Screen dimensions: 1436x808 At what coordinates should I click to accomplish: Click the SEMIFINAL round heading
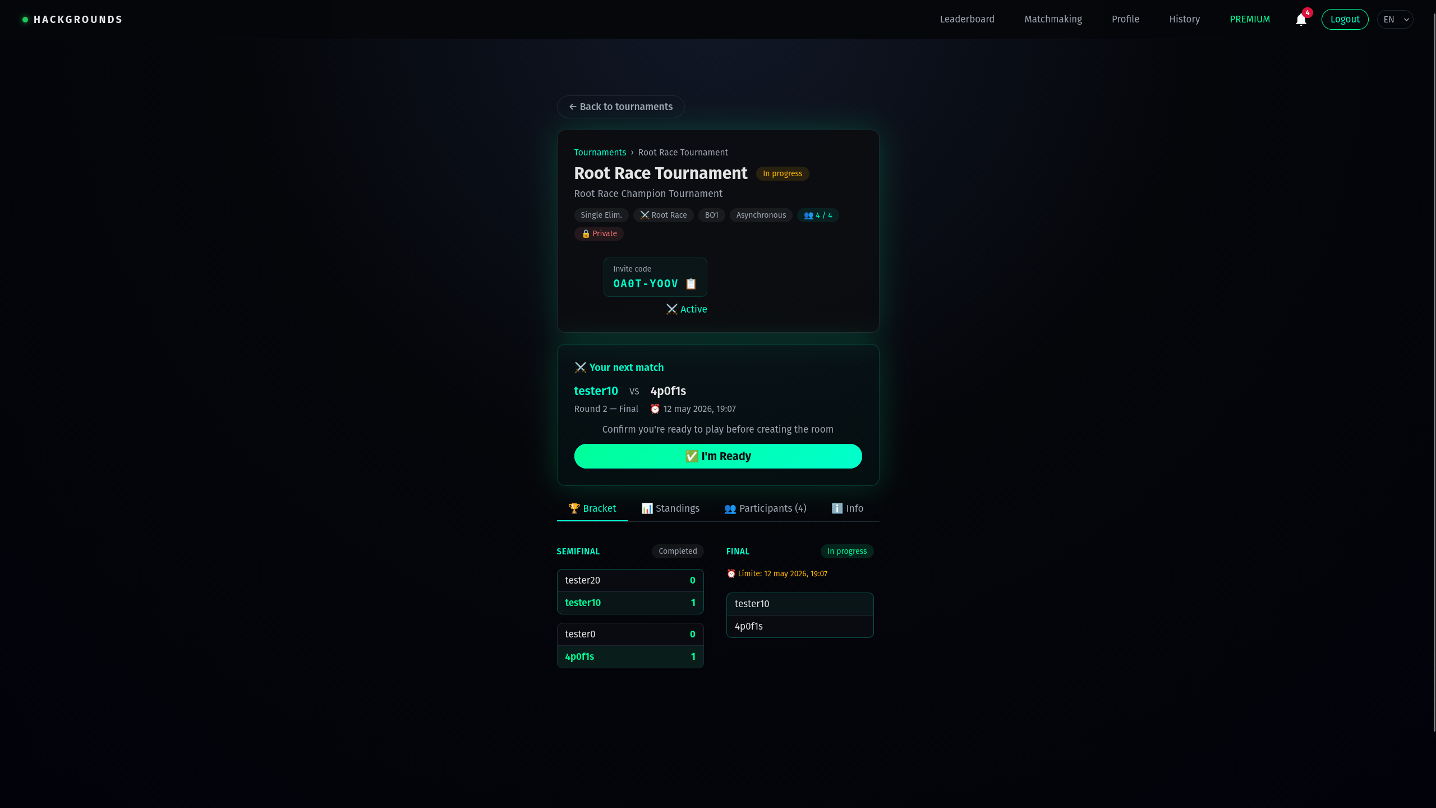tap(578, 552)
